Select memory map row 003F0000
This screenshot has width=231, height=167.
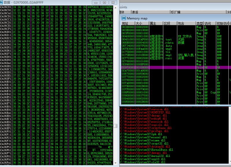pos(176,33)
